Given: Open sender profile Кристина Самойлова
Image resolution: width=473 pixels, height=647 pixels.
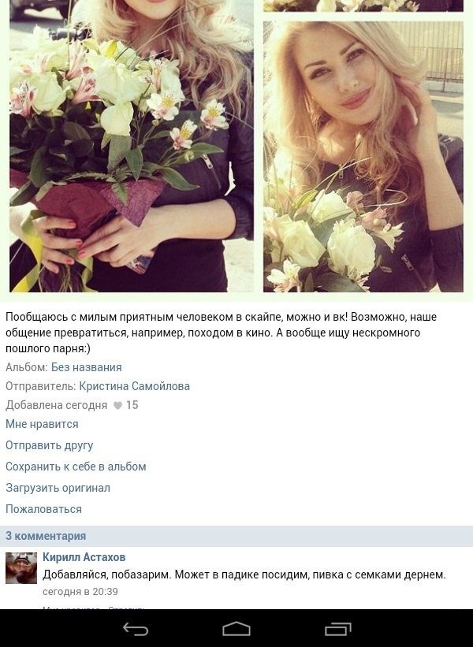Looking at the screenshot, I should pyautogui.click(x=135, y=386).
